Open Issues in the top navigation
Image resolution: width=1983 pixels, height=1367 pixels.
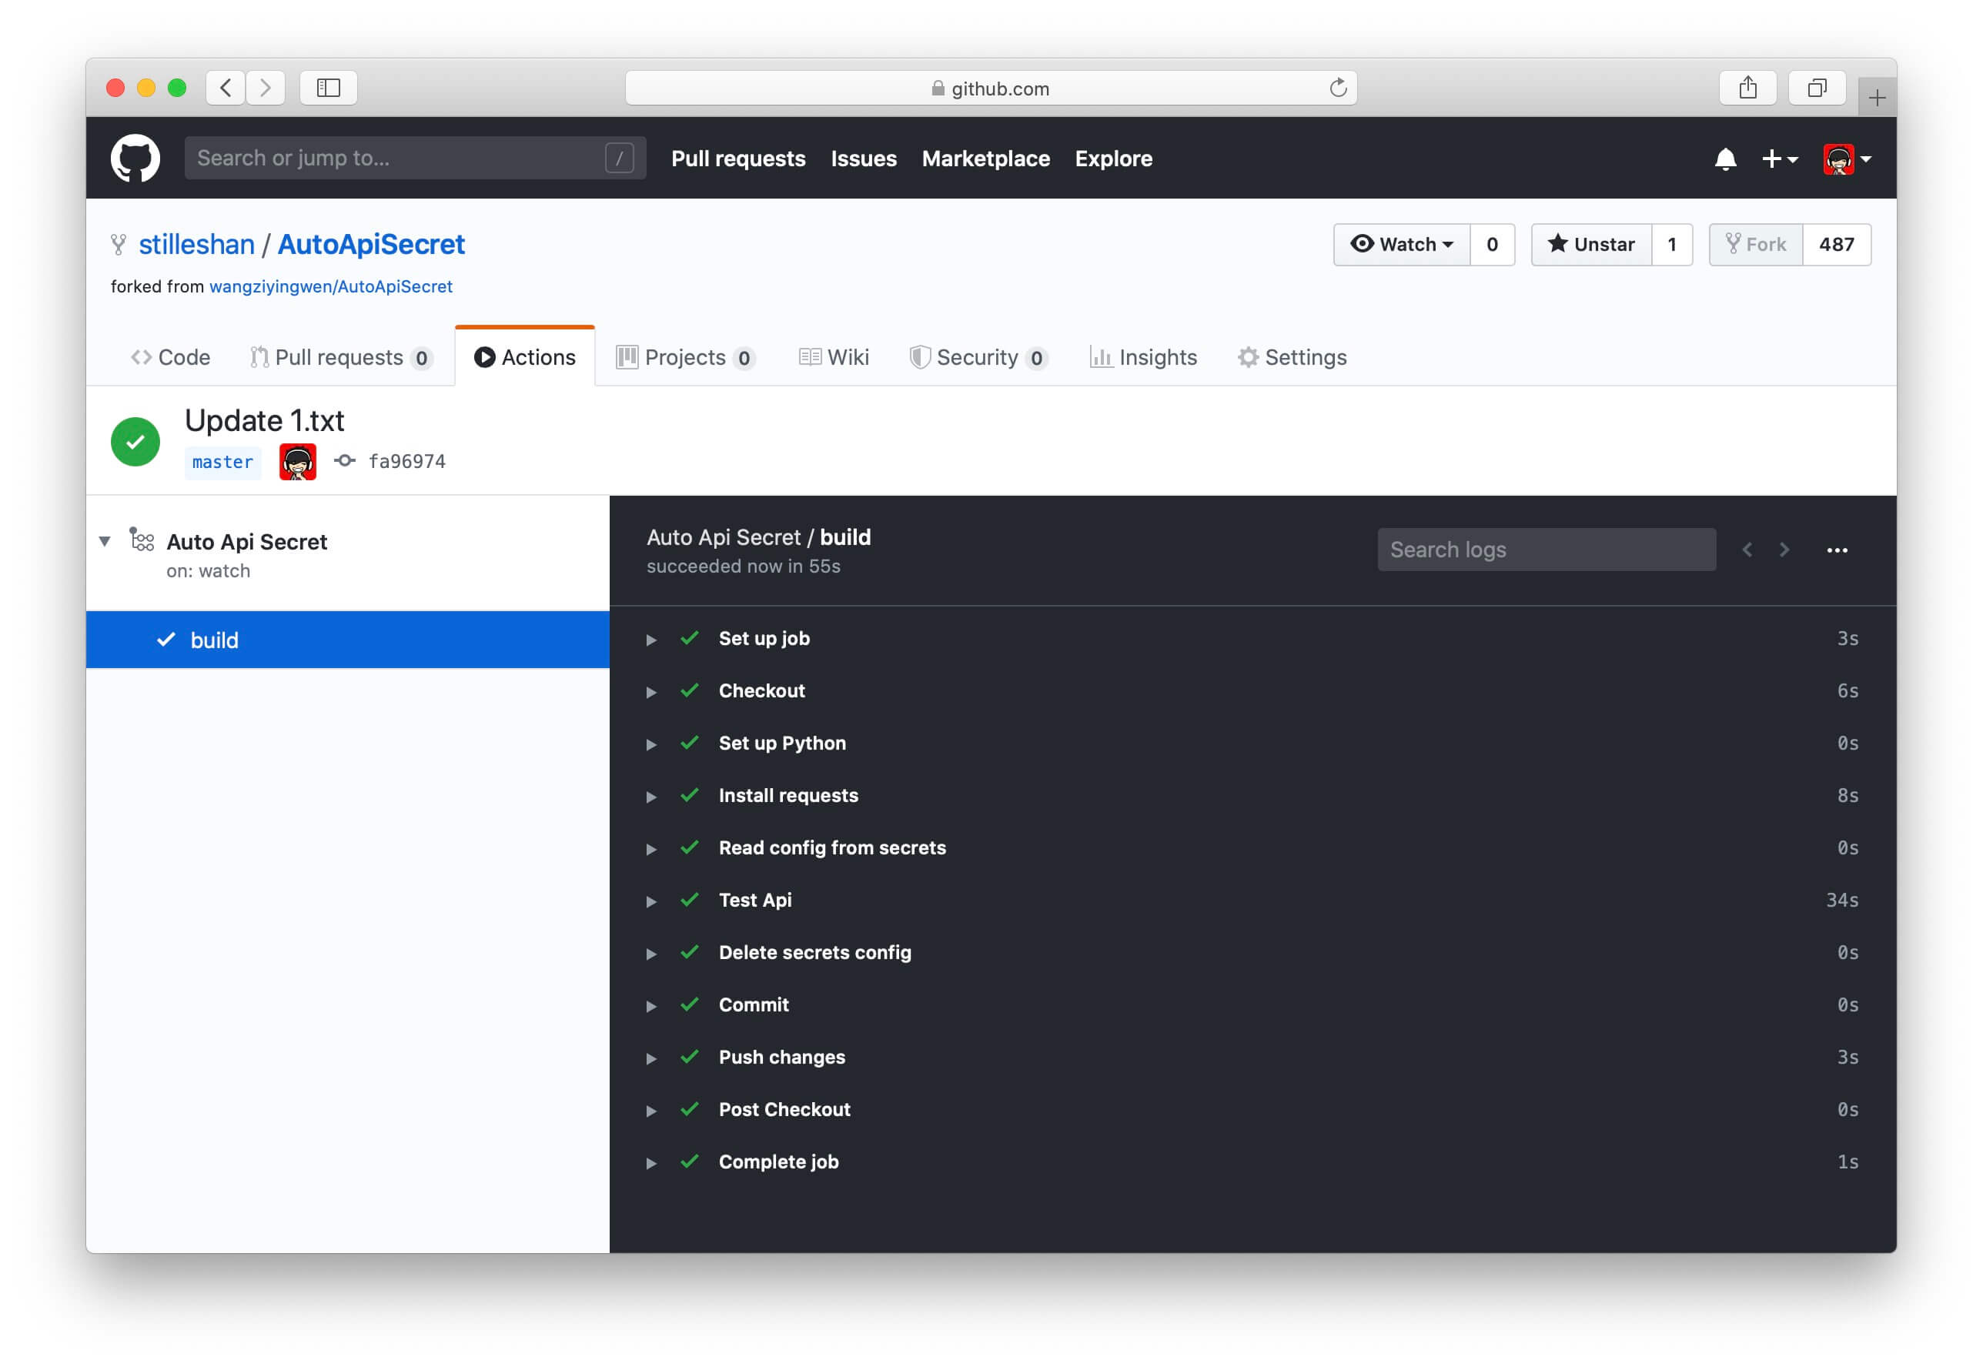coord(863,159)
